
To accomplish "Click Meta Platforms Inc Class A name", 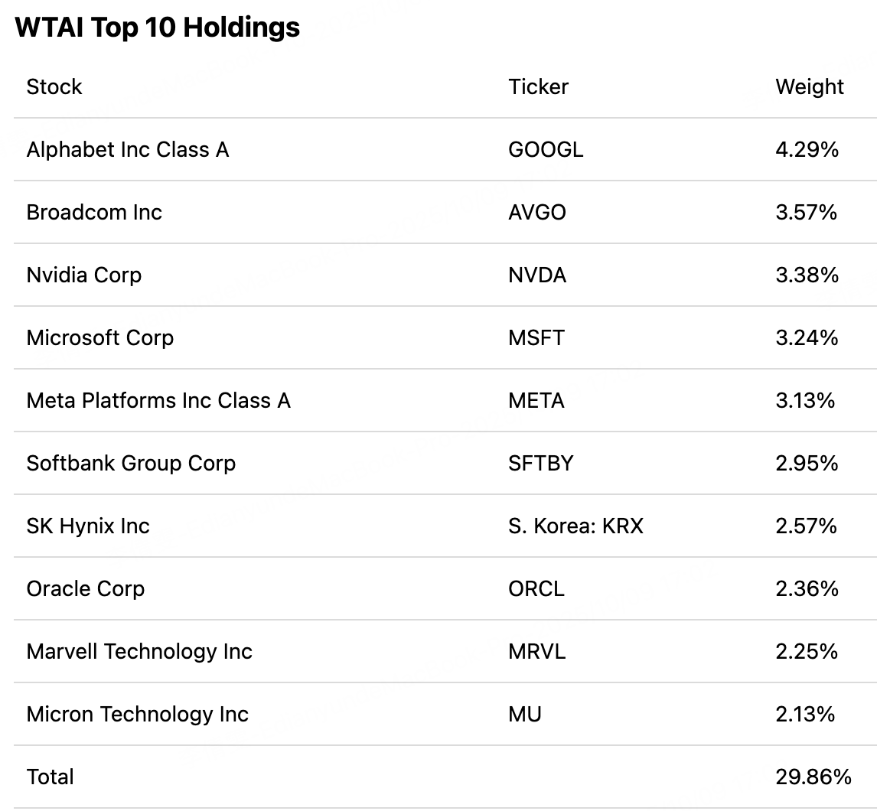I will (158, 400).
